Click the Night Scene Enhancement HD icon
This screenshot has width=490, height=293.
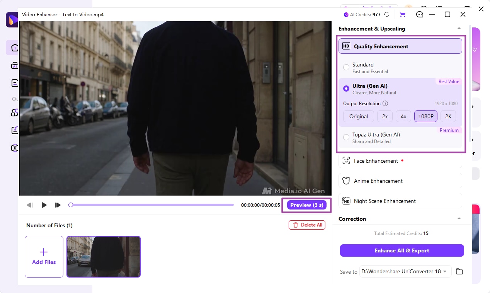347,201
